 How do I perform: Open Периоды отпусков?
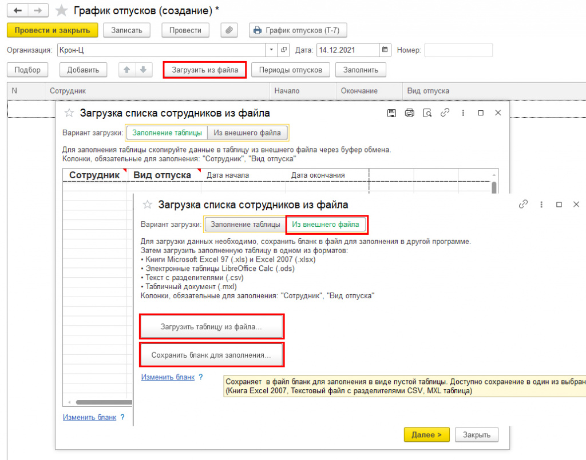coord(290,70)
